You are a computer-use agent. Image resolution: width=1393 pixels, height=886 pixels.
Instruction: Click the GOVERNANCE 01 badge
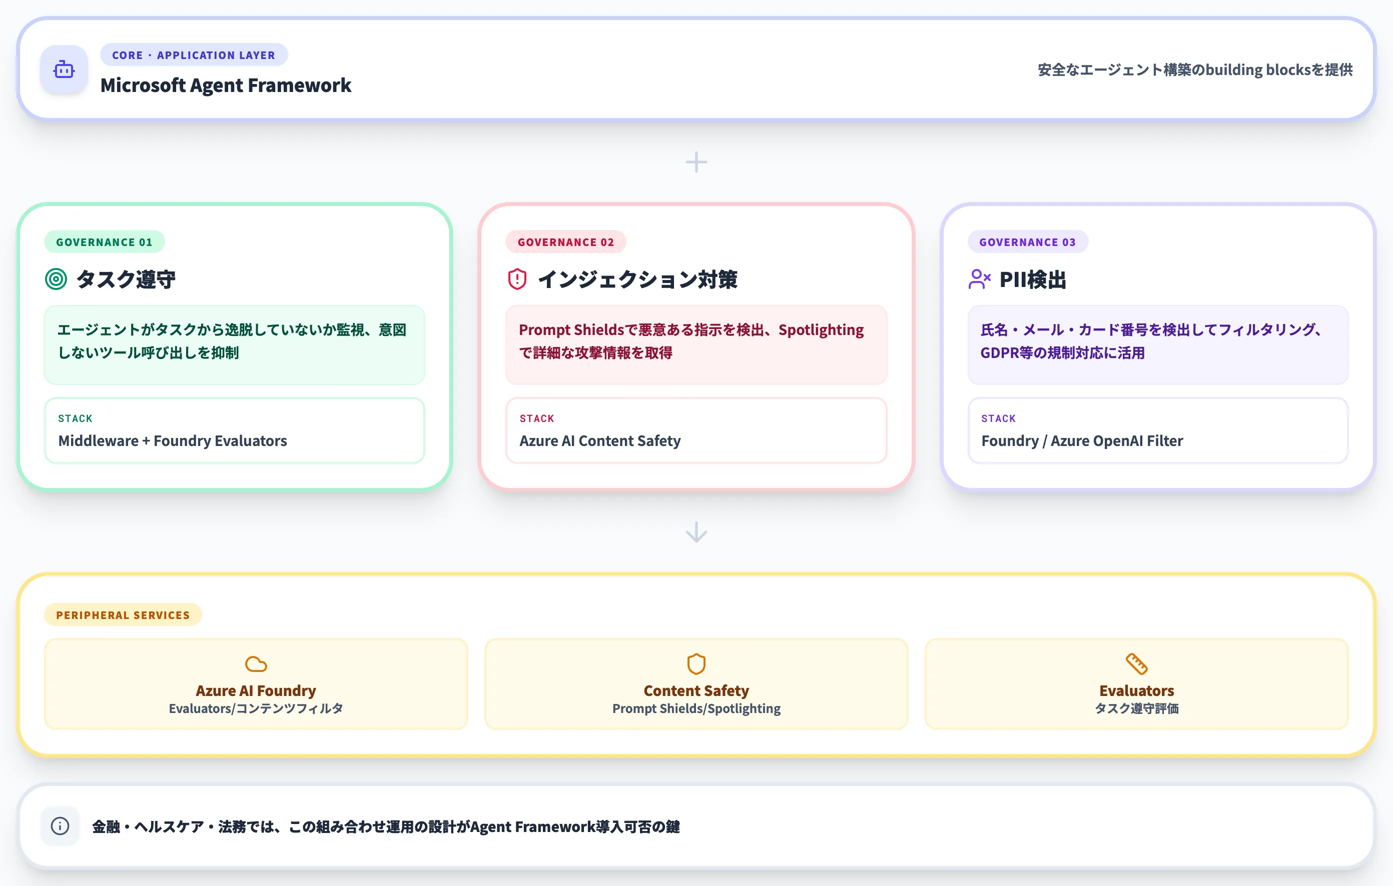(104, 241)
